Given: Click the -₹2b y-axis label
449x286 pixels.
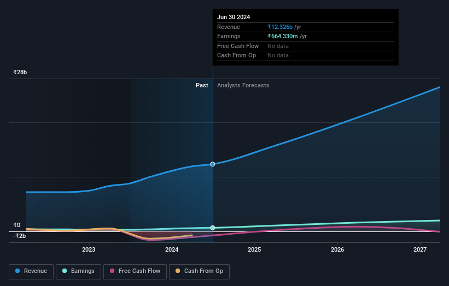Looking at the screenshot, I should (20, 236).
